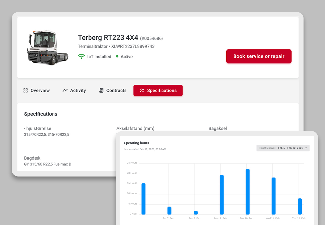Image resolution: width=325 pixels, height=225 pixels.
Task: Click the 5 Hours axis label
Action: (133, 204)
